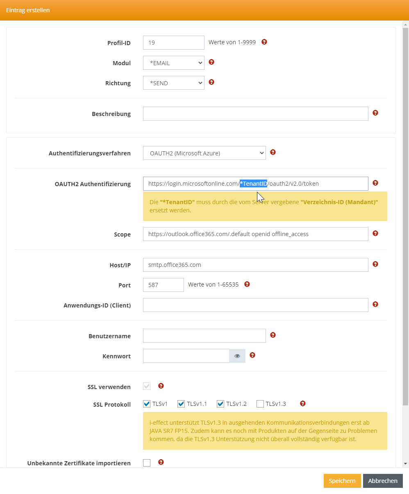Show help for the Port field
409x494 pixels.
coord(247,284)
